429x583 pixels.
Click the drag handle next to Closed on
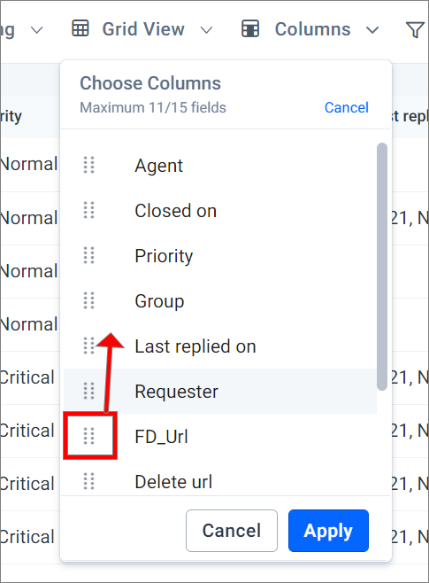pos(88,210)
